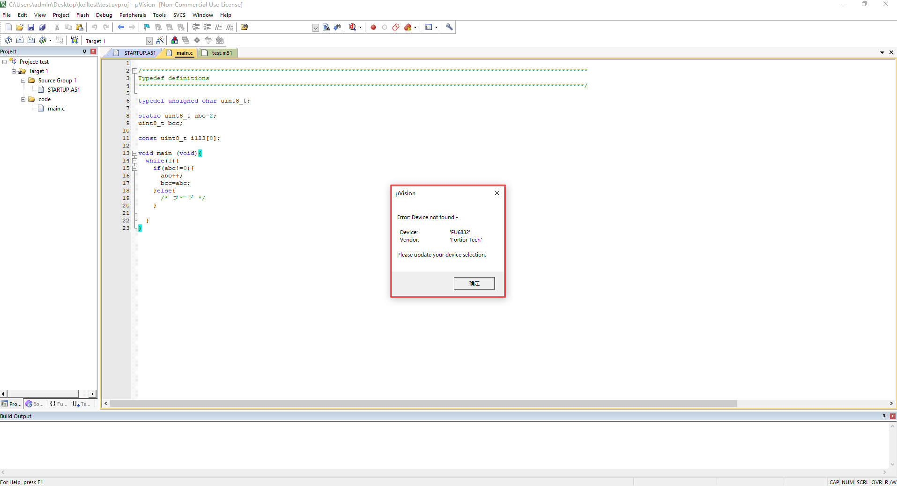The height and width of the screenshot is (486, 897).
Task: Open Options for Target magic wand icon
Action: click(160, 40)
